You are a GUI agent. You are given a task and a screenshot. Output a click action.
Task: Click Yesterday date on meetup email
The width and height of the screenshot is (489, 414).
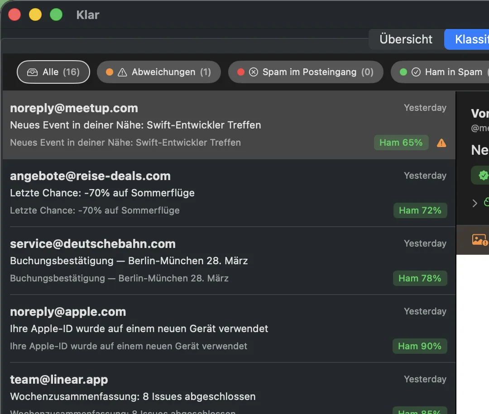point(425,108)
